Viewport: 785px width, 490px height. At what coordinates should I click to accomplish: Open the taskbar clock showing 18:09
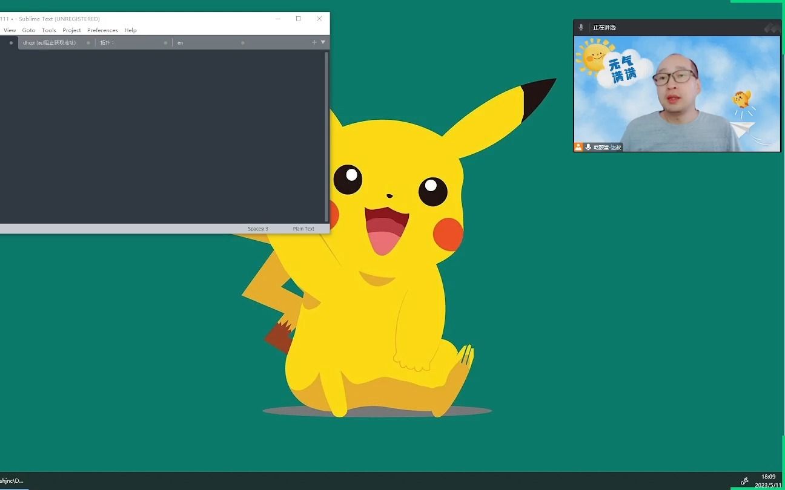768,481
